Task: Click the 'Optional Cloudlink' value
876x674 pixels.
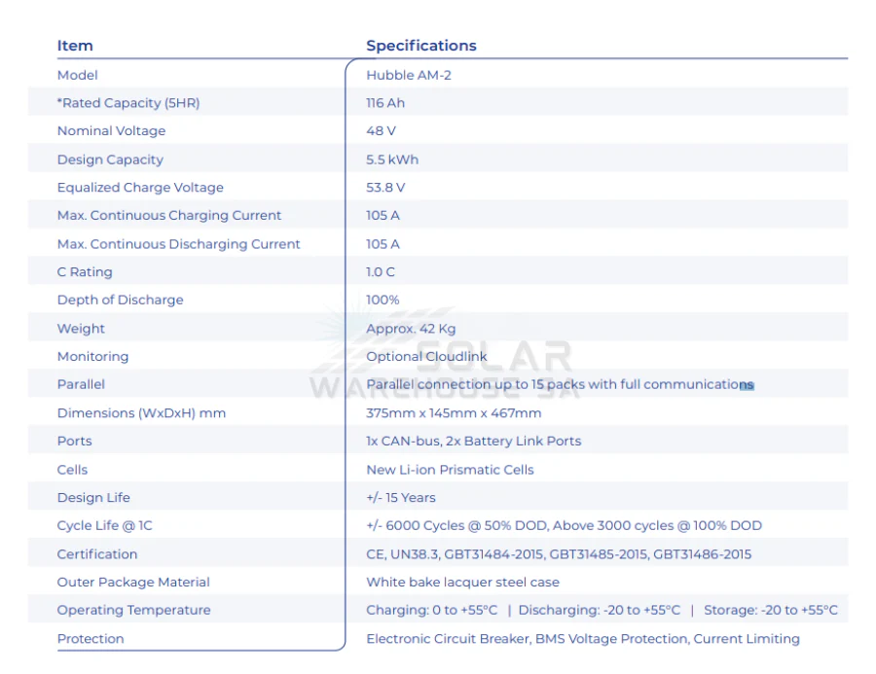Action: coord(426,357)
